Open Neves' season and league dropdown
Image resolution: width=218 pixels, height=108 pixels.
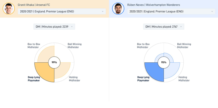coord(171,12)
